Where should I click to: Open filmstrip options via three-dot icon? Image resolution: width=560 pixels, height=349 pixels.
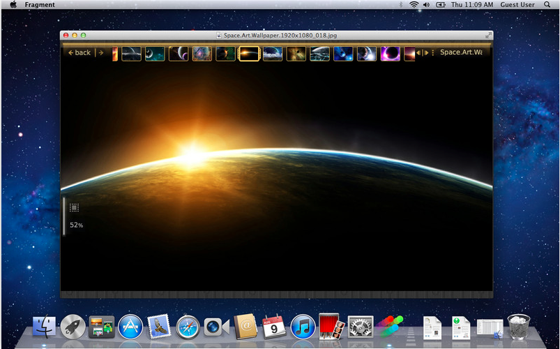tap(433, 53)
